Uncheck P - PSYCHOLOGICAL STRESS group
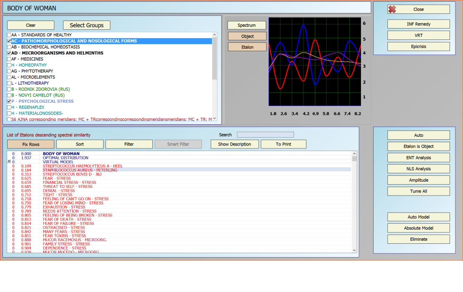The width and height of the screenshot is (463, 292). pyautogui.click(x=9, y=101)
